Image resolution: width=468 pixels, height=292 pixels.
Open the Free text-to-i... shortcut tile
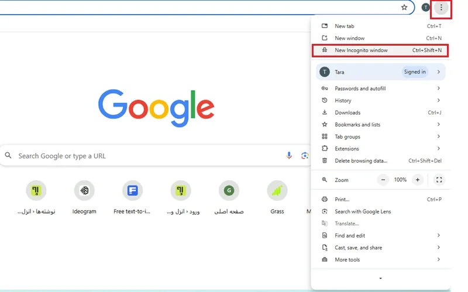(x=132, y=198)
